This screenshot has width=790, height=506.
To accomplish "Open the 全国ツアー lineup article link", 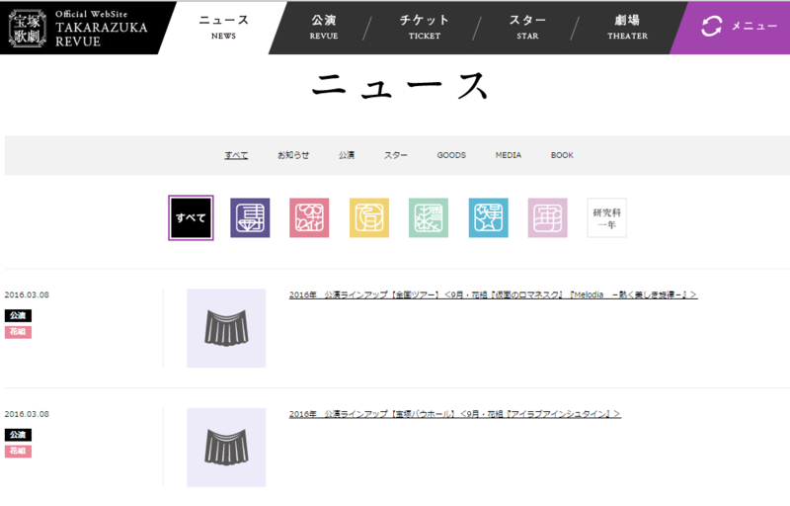I will click(x=493, y=295).
